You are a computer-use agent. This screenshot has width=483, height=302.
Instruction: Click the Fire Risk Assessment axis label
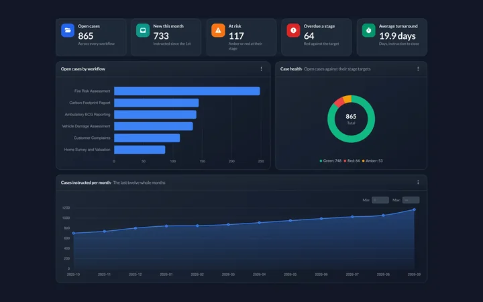pyautogui.click(x=92, y=91)
